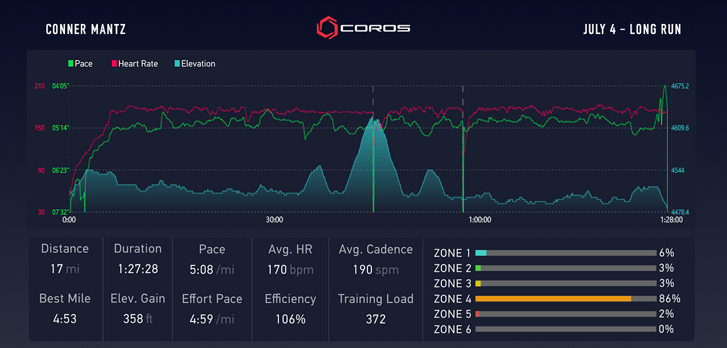Click the 07'32" pace axis label
This screenshot has height=348, width=727.
[60, 212]
